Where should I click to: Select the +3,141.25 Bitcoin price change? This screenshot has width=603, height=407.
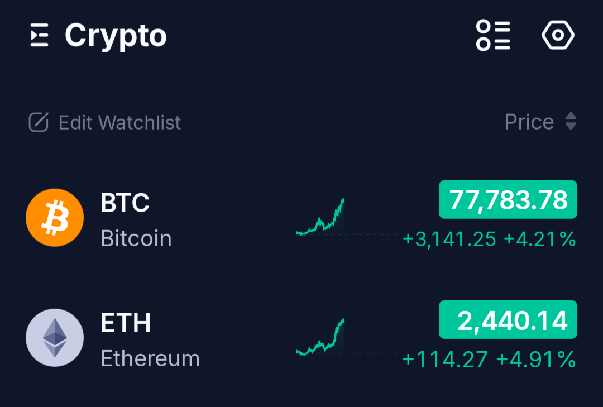449,240
